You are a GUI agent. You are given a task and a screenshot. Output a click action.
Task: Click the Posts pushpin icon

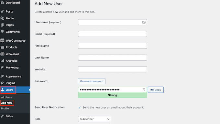coord(2,12)
